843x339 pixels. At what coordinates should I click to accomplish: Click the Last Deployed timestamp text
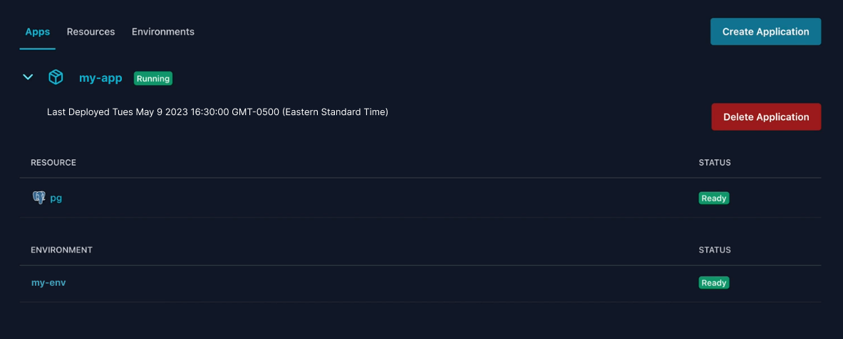tap(217, 112)
